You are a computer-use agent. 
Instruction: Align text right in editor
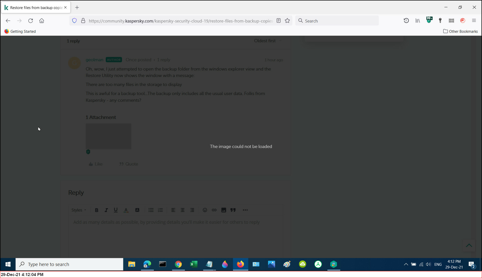(192, 210)
